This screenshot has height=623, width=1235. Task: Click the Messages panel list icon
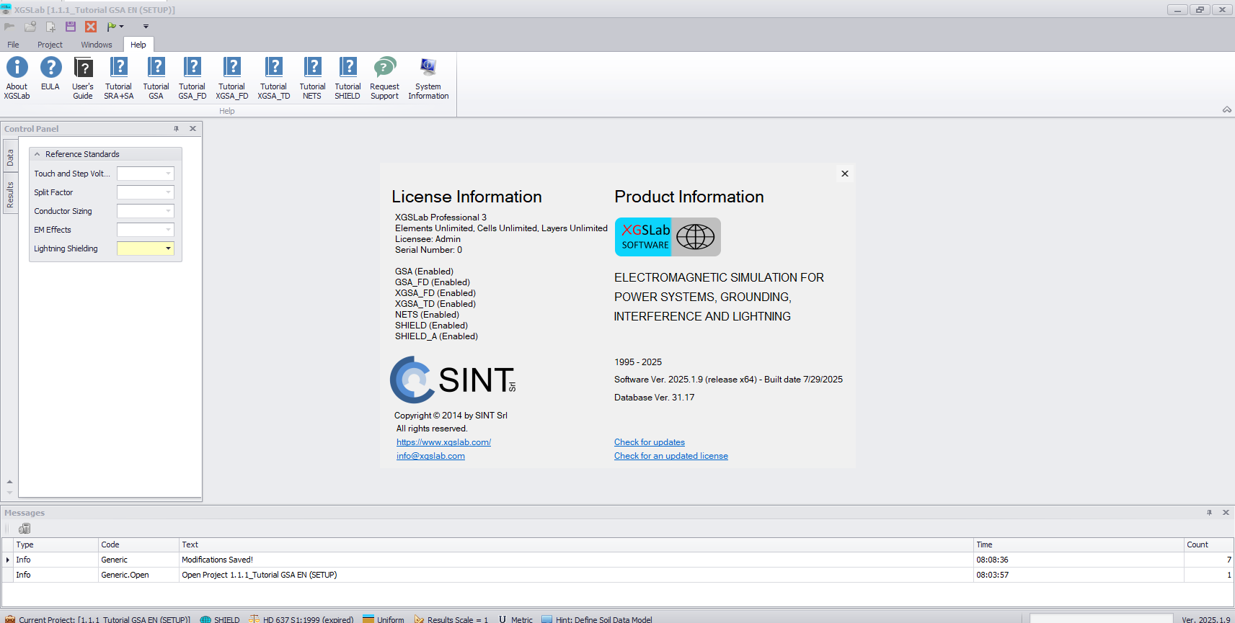(25, 529)
